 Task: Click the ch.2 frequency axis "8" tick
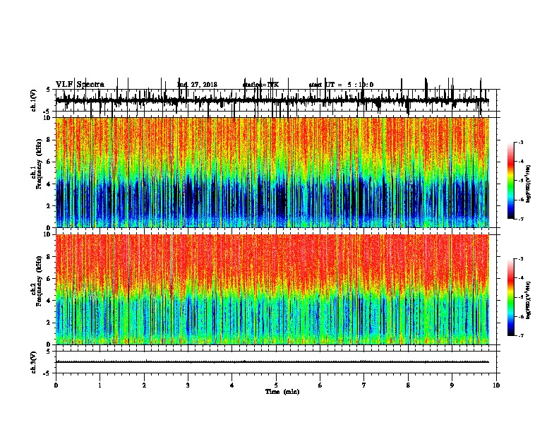click(x=49, y=257)
